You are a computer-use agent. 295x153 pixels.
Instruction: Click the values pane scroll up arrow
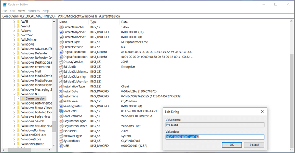point(292,22)
